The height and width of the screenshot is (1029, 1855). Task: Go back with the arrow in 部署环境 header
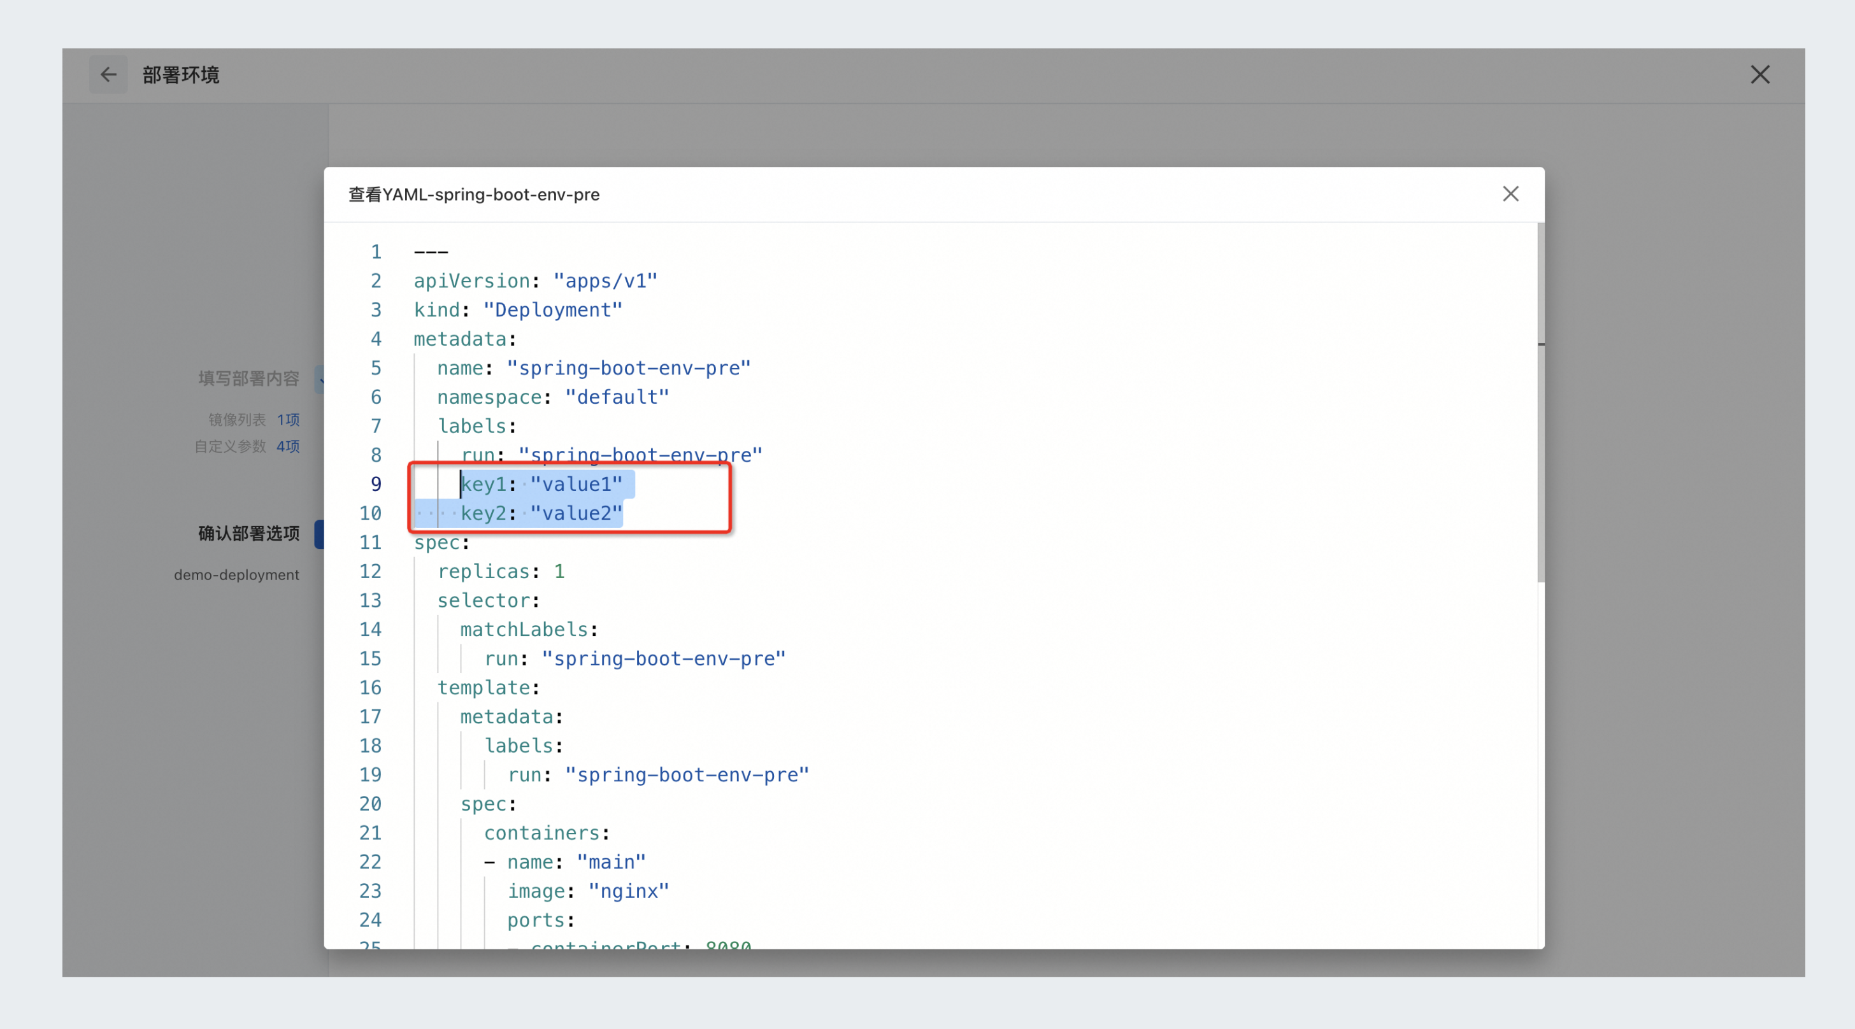tap(108, 74)
